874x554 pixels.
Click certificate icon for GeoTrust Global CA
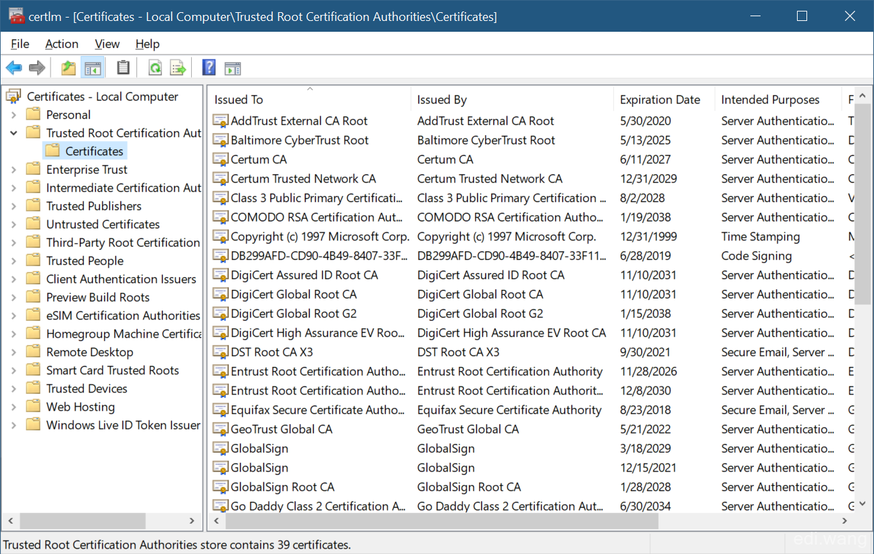tap(220, 429)
